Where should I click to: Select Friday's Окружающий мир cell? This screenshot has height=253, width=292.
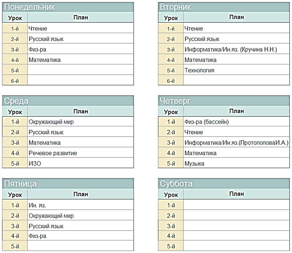coord(80,215)
